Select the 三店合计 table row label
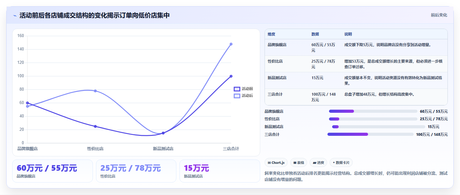The height and width of the screenshot is (195, 460). (275, 94)
